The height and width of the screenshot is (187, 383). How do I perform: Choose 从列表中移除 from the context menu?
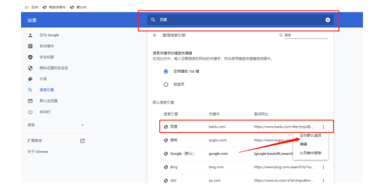tap(311, 153)
